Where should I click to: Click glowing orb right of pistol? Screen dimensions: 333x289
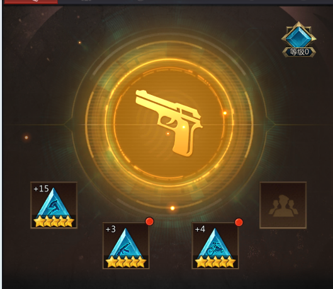point(225,113)
